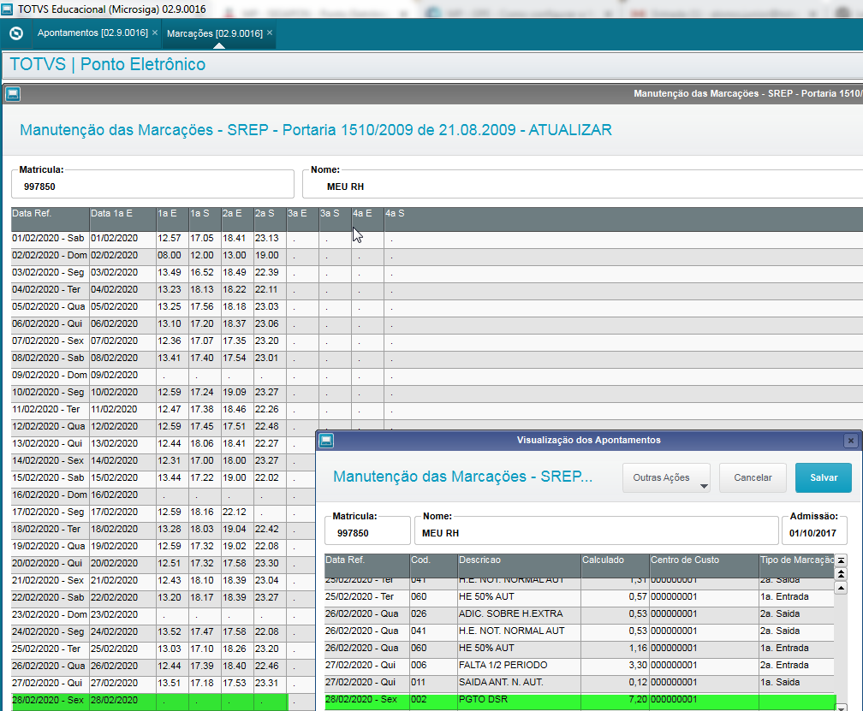Screen dimensions: 863x711
Task: Click the Data 1a E column header
Action: click(x=122, y=219)
